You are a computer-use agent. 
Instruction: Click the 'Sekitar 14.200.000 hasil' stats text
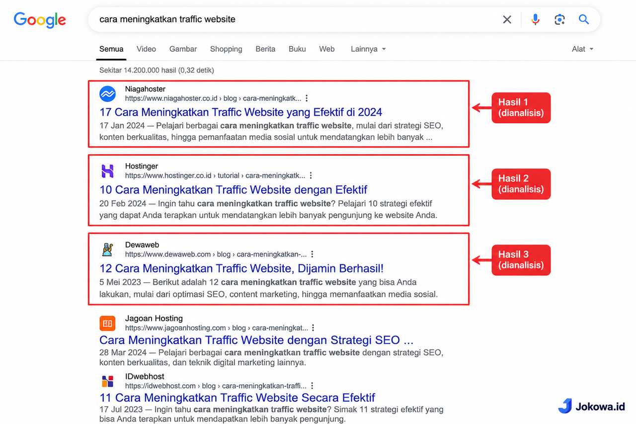(x=157, y=70)
